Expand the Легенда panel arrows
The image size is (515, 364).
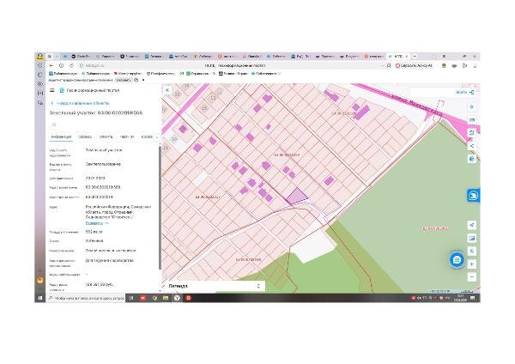point(258,286)
